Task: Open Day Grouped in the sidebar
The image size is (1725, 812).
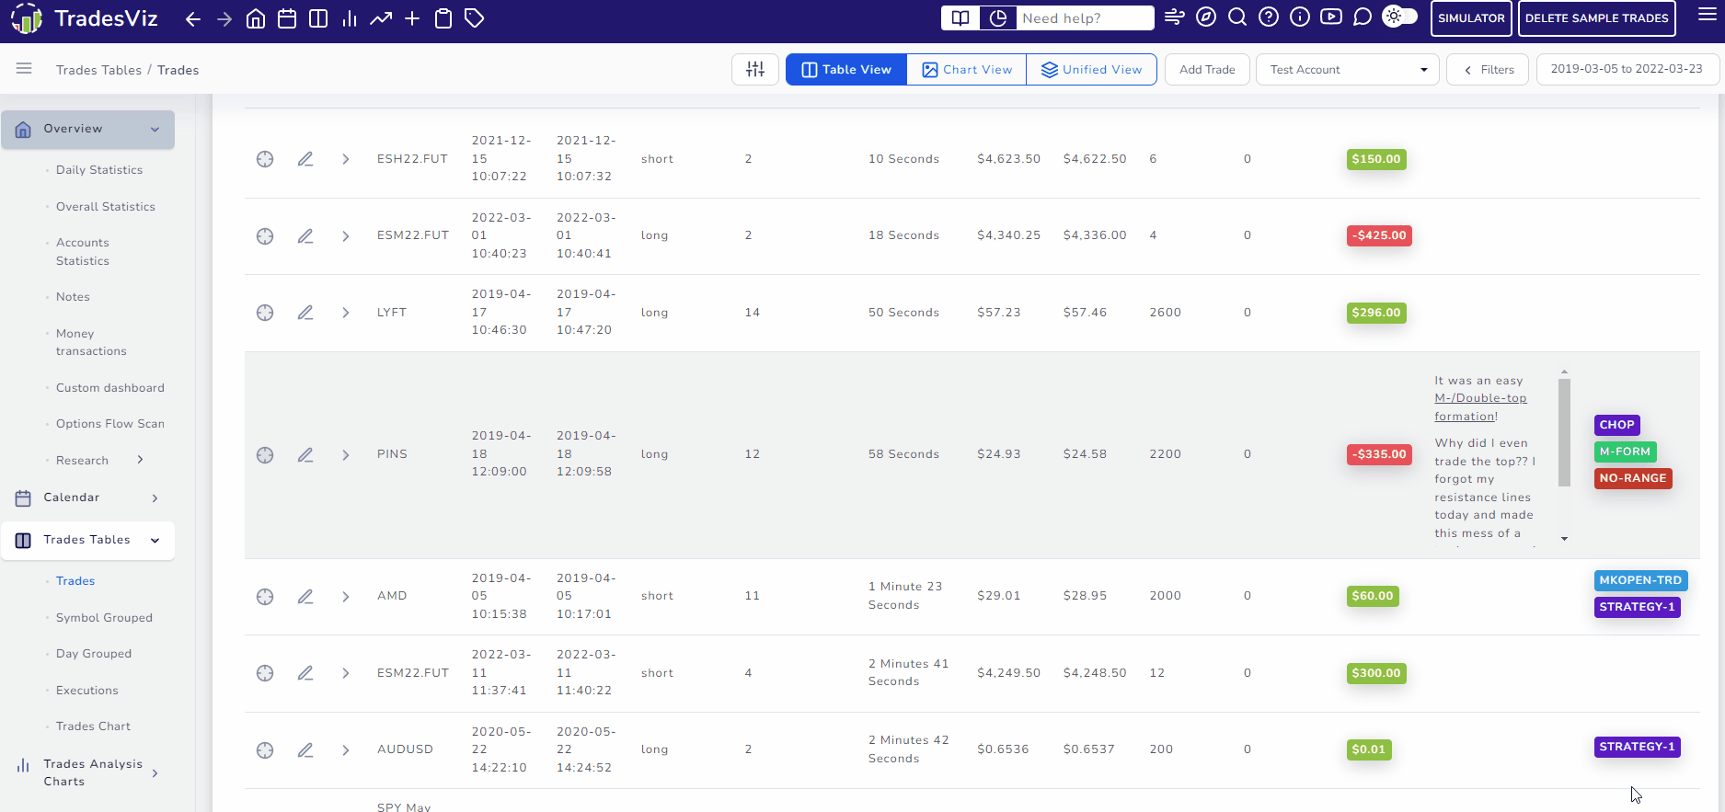Action: 94,654
